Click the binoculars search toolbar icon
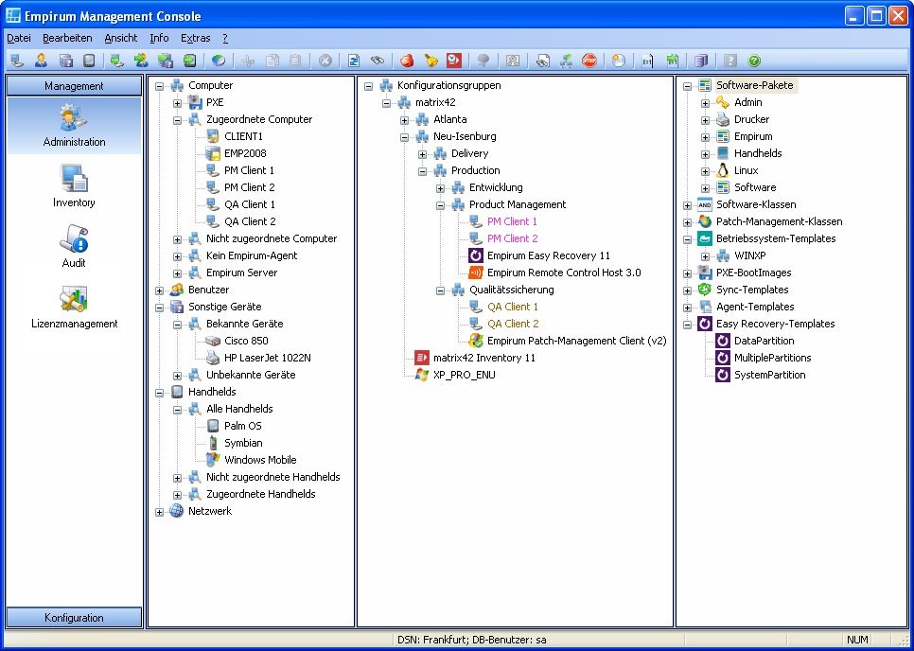This screenshot has width=914, height=651. tap(377, 61)
